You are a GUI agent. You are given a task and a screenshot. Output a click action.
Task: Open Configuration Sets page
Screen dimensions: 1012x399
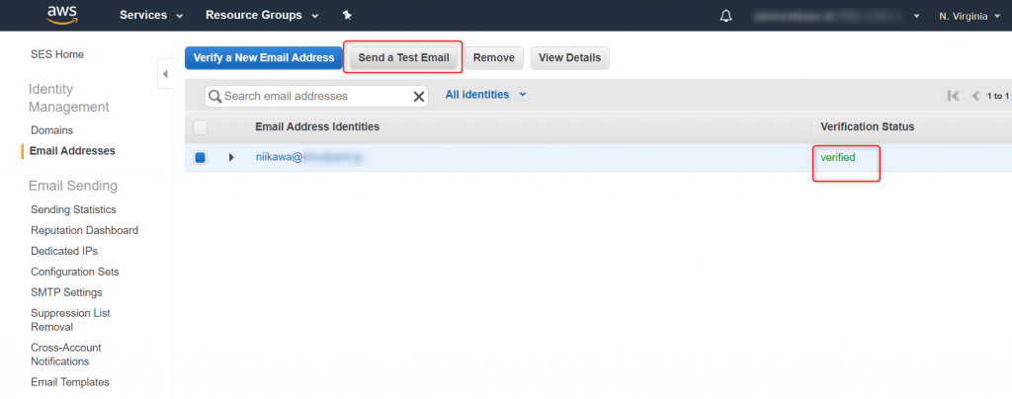coord(75,272)
